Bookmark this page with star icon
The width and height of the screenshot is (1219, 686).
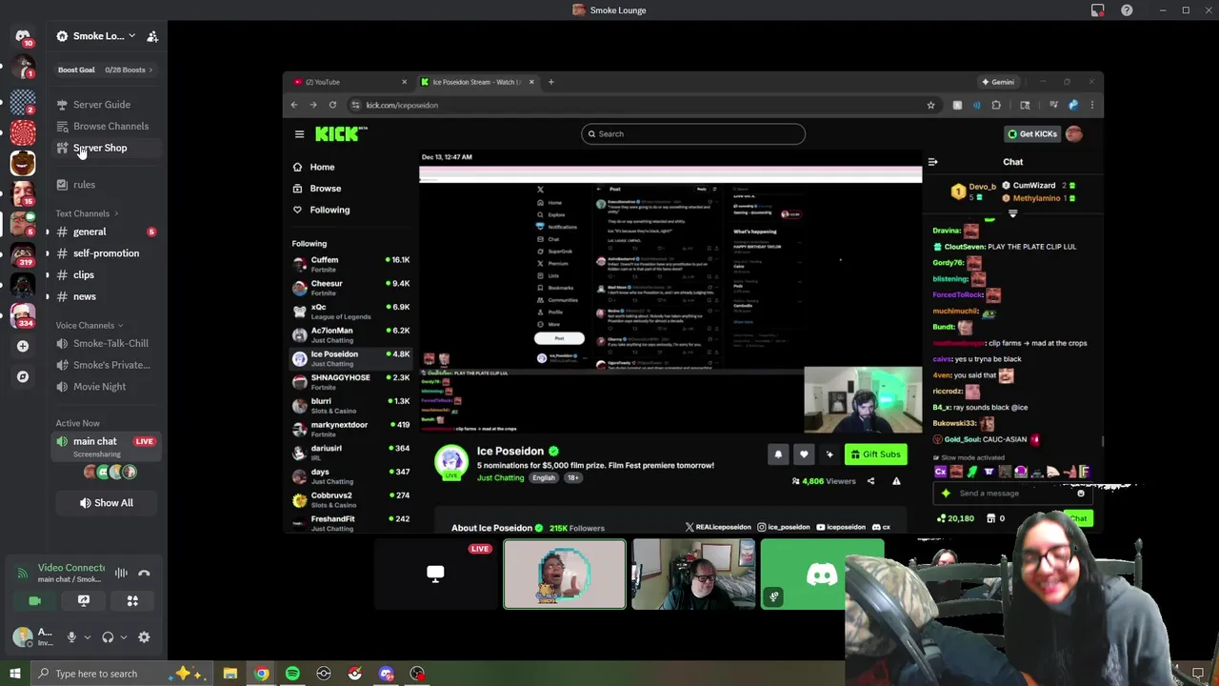coord(930,105)
